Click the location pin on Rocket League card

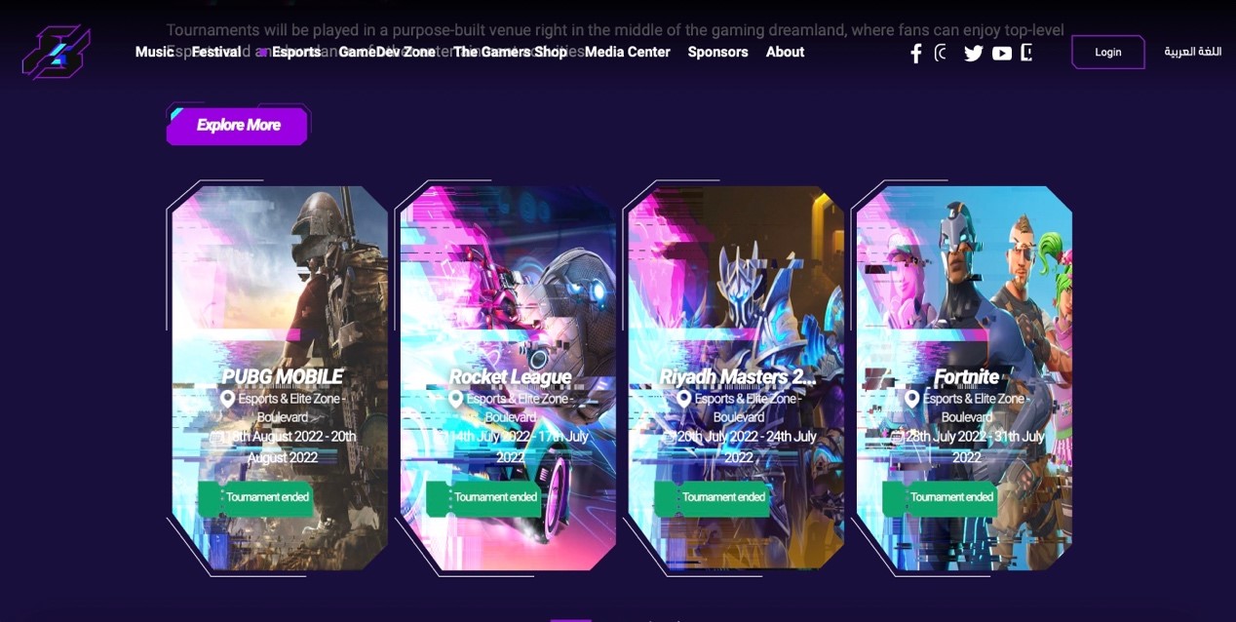pos(455,399)
